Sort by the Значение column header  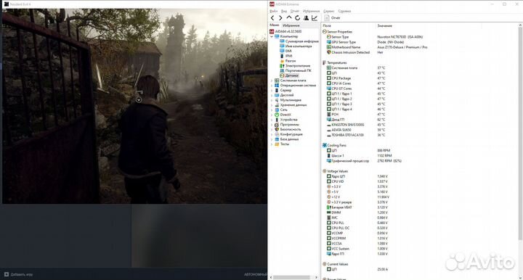384,25
